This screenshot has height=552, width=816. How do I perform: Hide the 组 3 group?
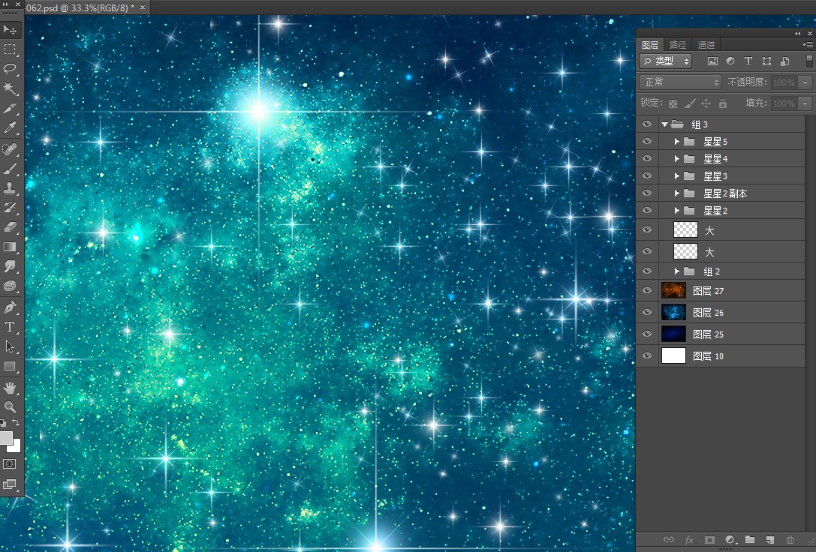coord(647,124)
